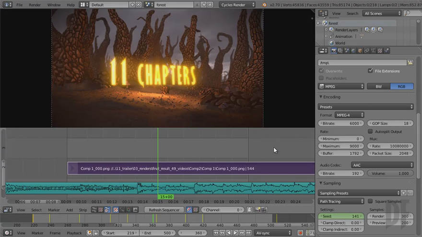
Task: Open the Sampling Presets dropdown
Action: [359, 193]
